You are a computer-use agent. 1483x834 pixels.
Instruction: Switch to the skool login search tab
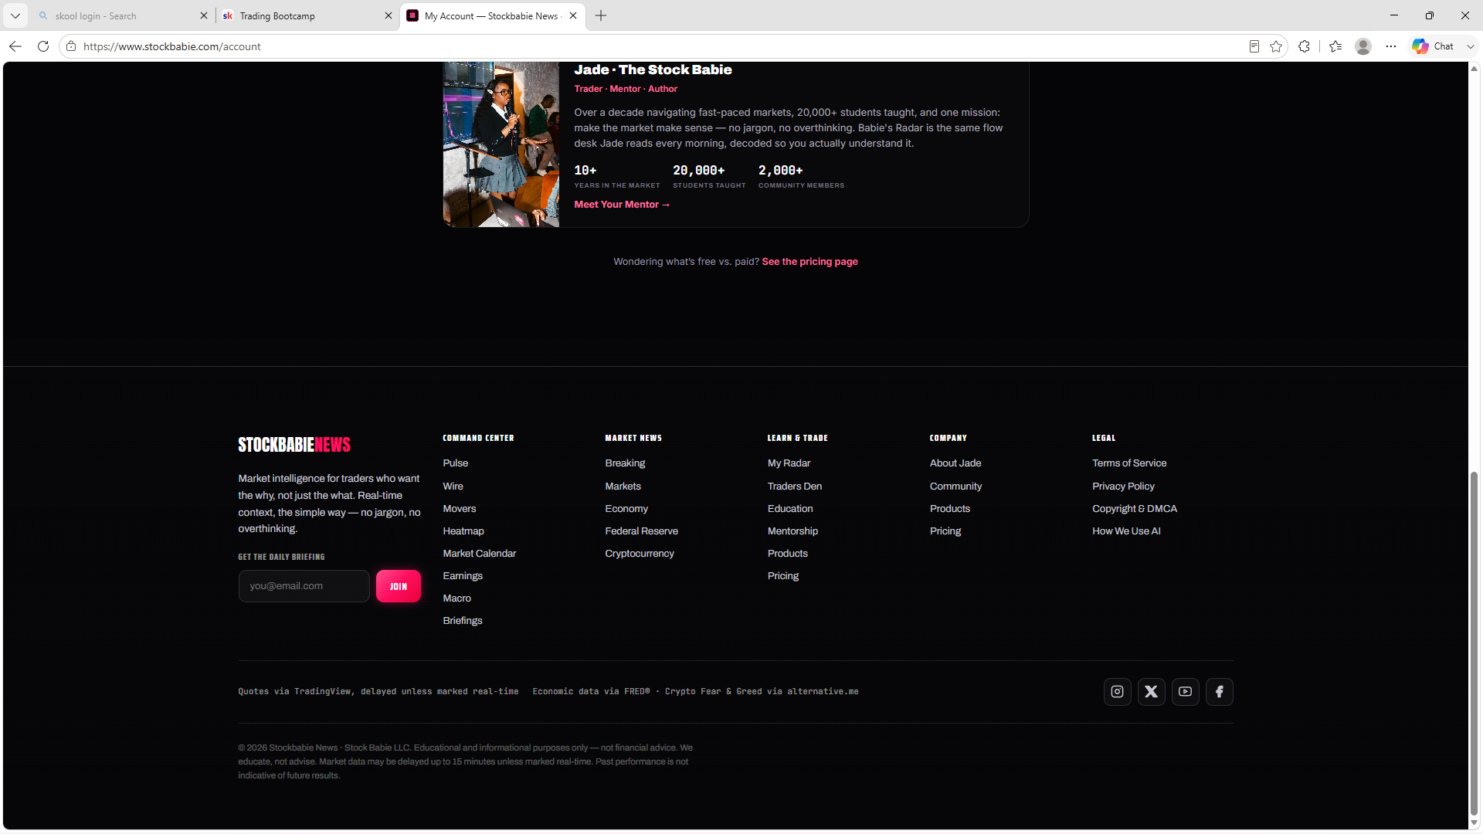point(122,15)
